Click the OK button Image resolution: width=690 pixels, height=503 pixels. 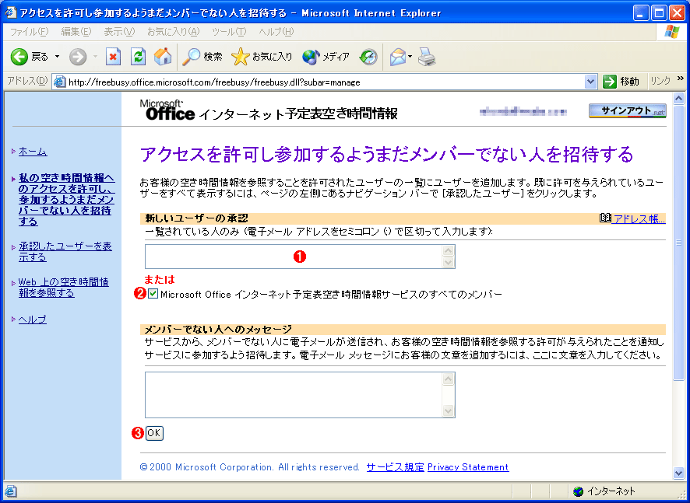(x=154, y=433)
